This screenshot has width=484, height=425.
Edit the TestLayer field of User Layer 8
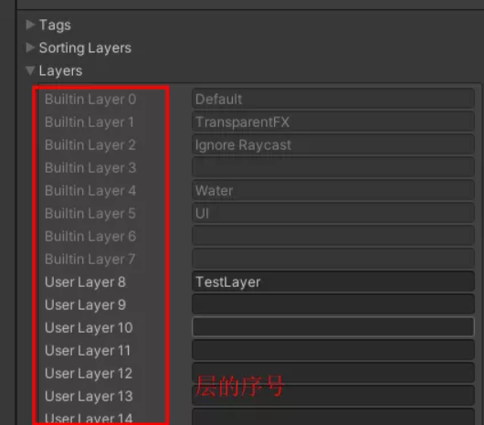pyautogui.click(x=333, y=282)
